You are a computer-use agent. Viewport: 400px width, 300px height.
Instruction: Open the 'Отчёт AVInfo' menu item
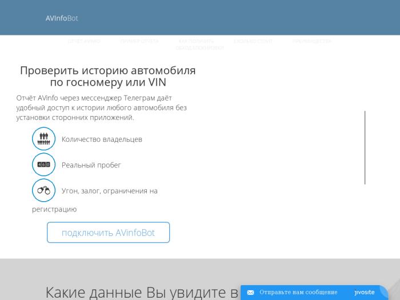point(85,41)
